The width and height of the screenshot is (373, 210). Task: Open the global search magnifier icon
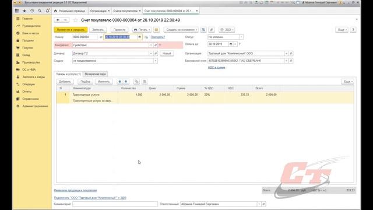[x=40, y=10]
